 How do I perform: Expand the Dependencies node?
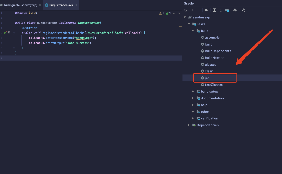tap(189, 125)
